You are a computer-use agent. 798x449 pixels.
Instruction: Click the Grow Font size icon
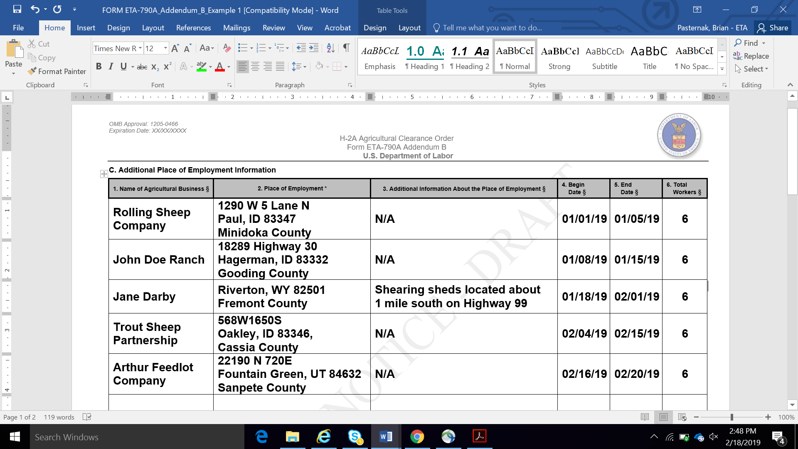click(175, 49)
